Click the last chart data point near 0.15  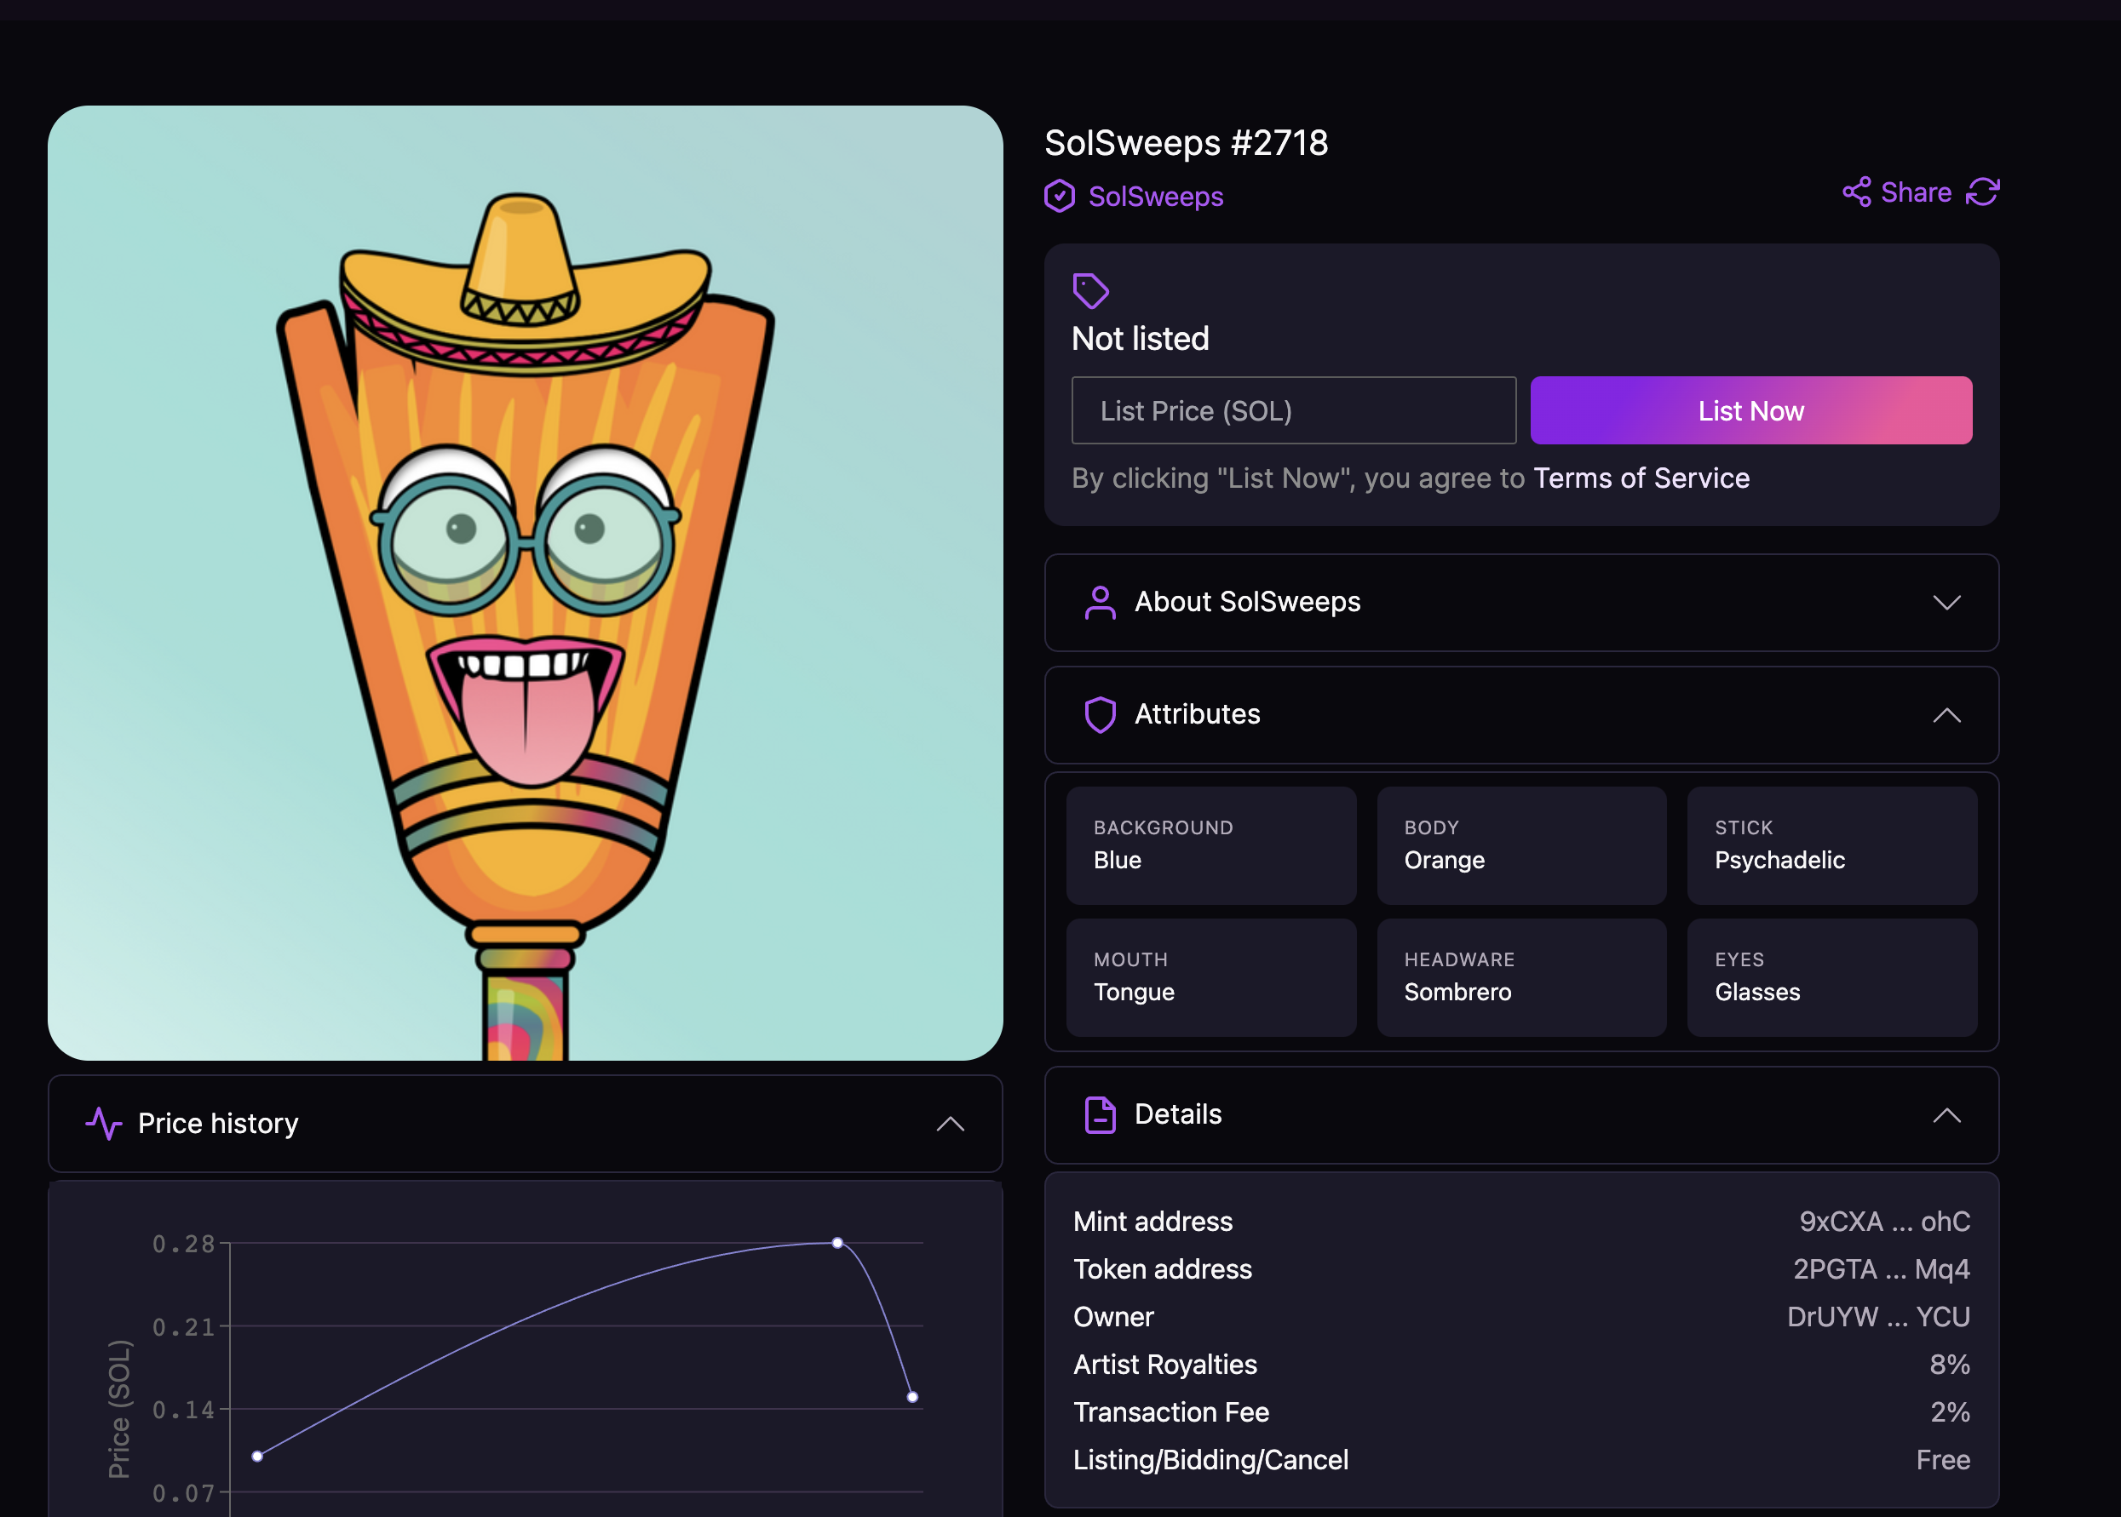point(912,1398)
